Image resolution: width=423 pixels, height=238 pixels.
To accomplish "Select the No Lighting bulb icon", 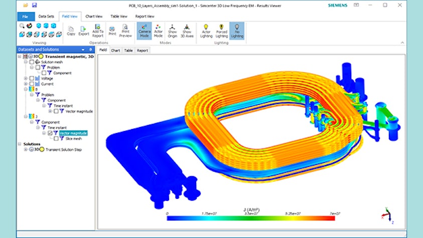I will [x=237, y=31].
